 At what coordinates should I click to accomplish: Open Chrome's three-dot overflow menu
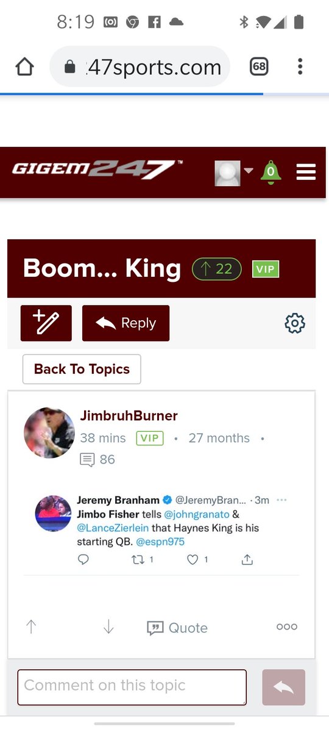[300, 66]
